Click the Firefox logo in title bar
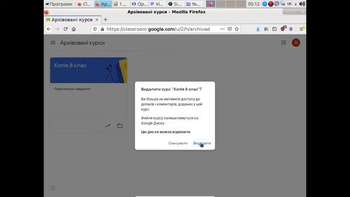Viewport: 350px width, 197px height. click(46, 12)
